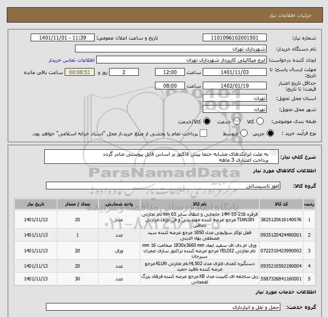Click product code 0722310423990002
Image resolution: width=328 pixels, height=317 pixels.
[281, 251]
